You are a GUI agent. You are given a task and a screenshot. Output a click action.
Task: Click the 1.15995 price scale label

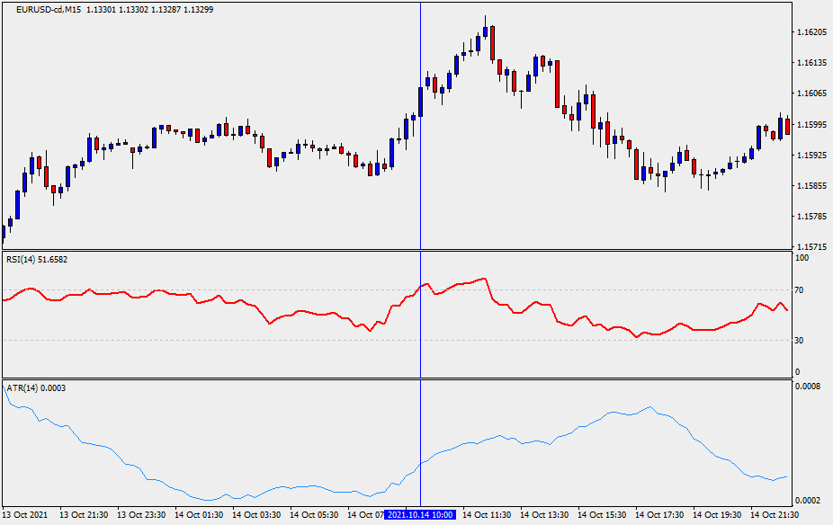[x=811, y=125]
